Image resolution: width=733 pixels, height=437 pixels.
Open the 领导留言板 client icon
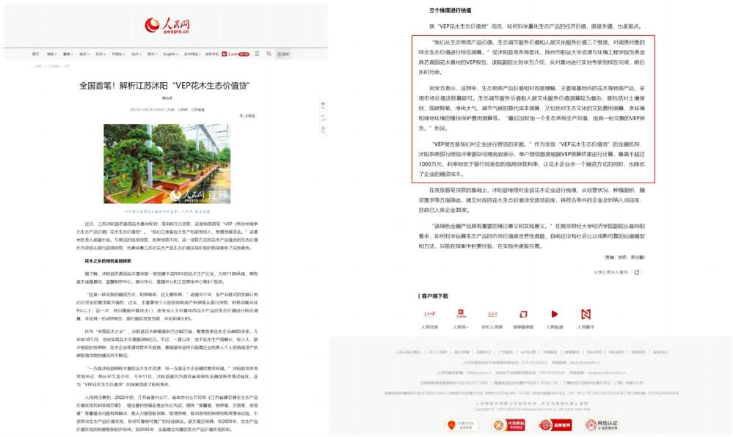pyautogui.click(x=523, y=314)
